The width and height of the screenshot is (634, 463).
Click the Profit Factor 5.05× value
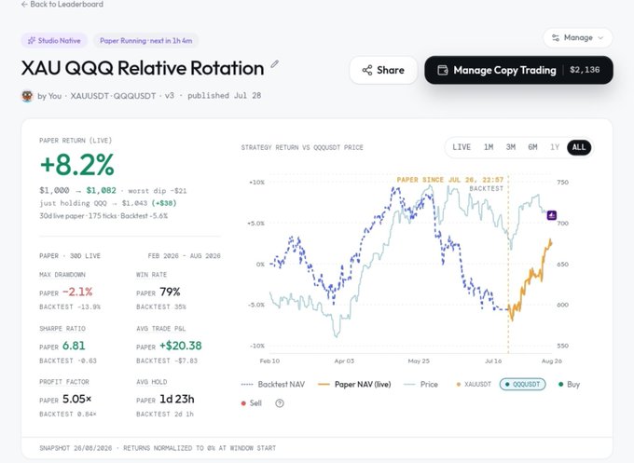(x=76, y=399)
